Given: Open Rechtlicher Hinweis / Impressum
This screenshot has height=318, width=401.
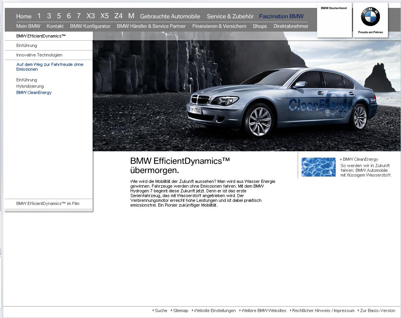Looking at the screenshot, I should [323, 310].
